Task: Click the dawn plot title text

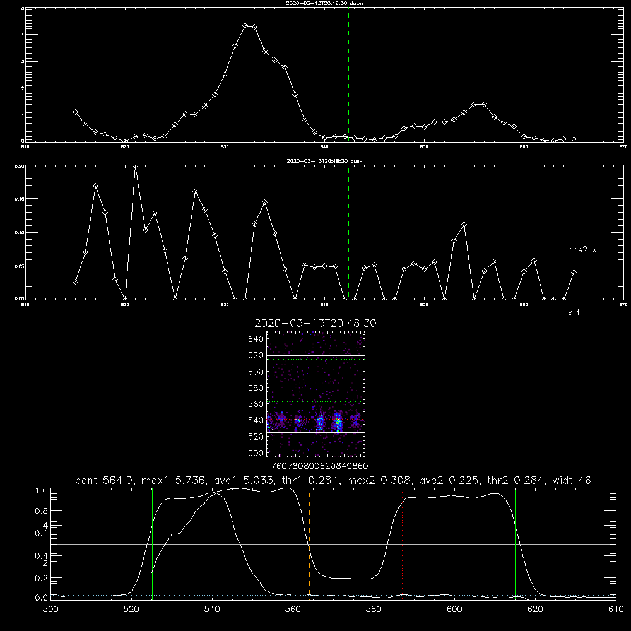Action: tap(324, 3)
